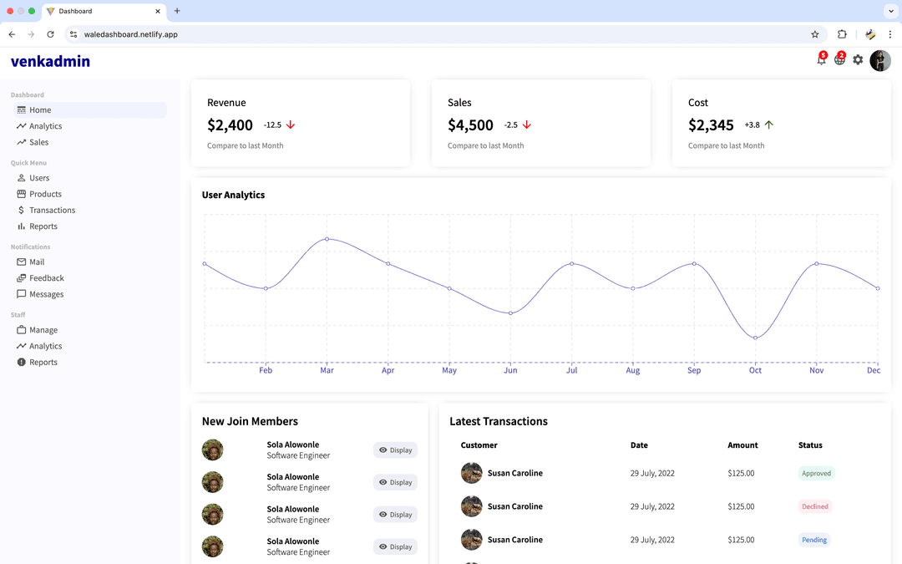Click the eye icon for first member
This screenshot has height=564, width=902.
[383, 450]
